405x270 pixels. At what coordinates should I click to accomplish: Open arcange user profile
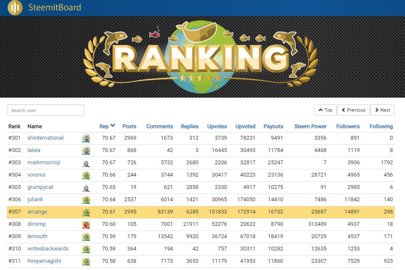click(x=37, y=212)
